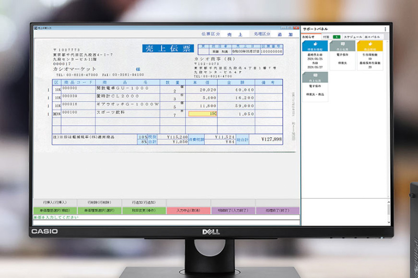Screen dimensions: 418x278
Task: Click the lower support panel scrollbar up arrow
Action: click(389, 202)
